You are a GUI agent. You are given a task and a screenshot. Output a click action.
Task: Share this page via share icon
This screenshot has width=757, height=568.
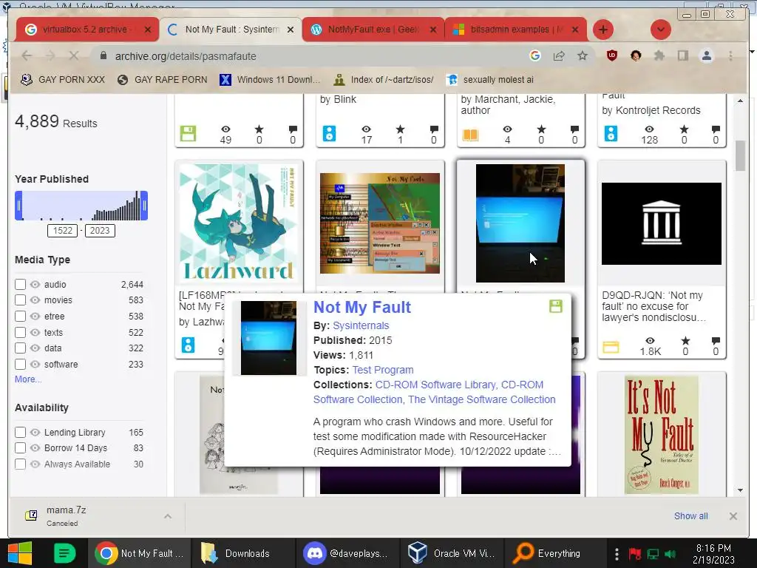click(559, 56)
